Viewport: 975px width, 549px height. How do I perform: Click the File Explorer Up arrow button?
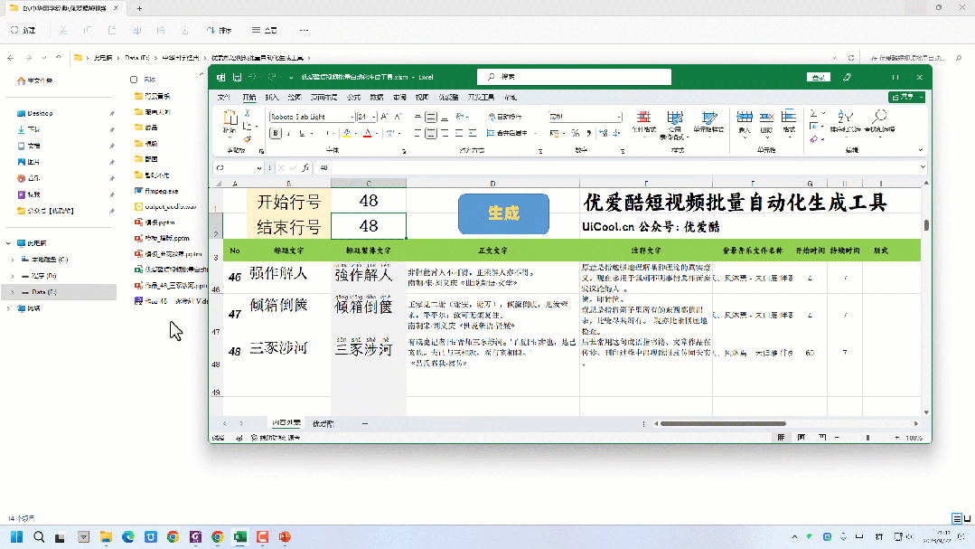(x=59, y=57)
